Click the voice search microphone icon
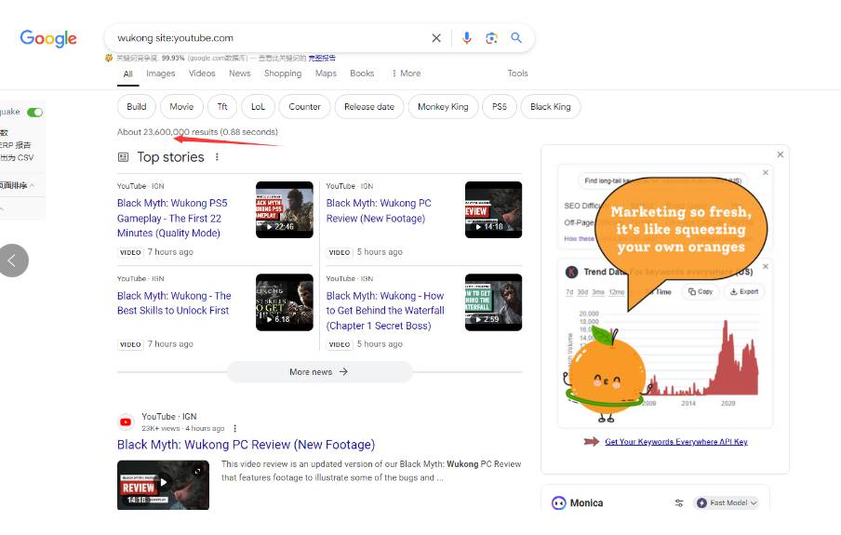The height and width of the screenshot is (535, 841). [467, 38]
